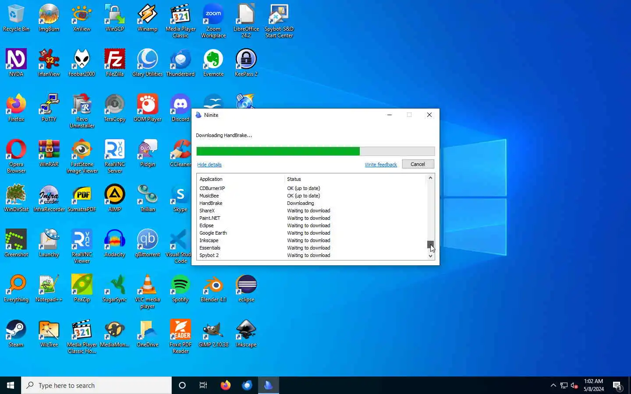Open the Write feedback link
Screen dimensions: 631x394
click(381, 165)
